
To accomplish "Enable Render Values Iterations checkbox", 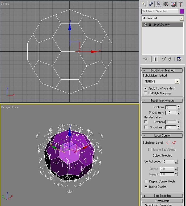I will click(x=146, y=122).
